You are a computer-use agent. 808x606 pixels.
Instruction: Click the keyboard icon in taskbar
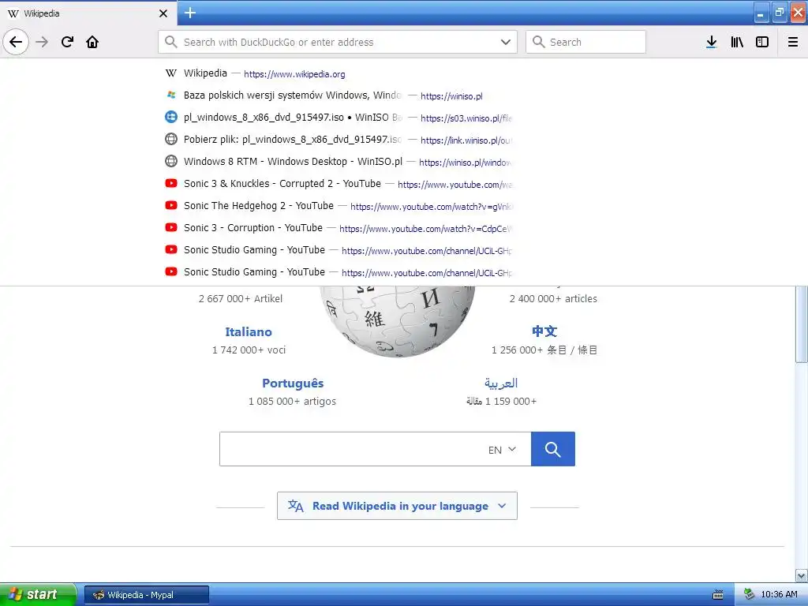coord(718,595)
